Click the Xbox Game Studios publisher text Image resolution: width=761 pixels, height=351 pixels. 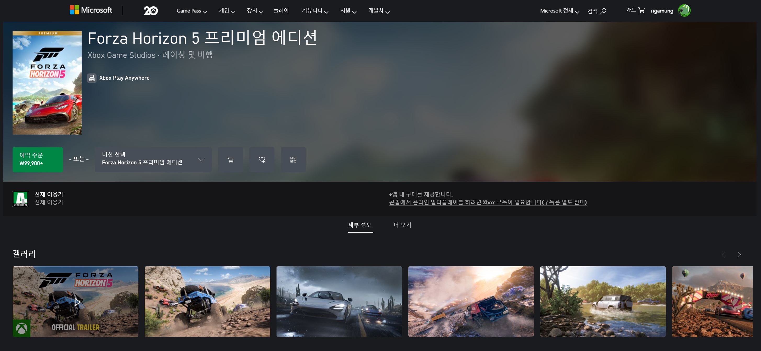[121, 55]
